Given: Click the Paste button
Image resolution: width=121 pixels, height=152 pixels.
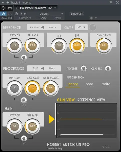Looking at the screenshot, I should click(57, 18).
